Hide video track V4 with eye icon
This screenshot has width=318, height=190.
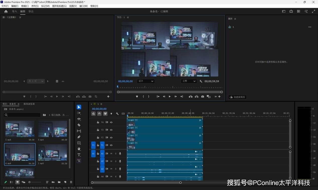(111, 122)
